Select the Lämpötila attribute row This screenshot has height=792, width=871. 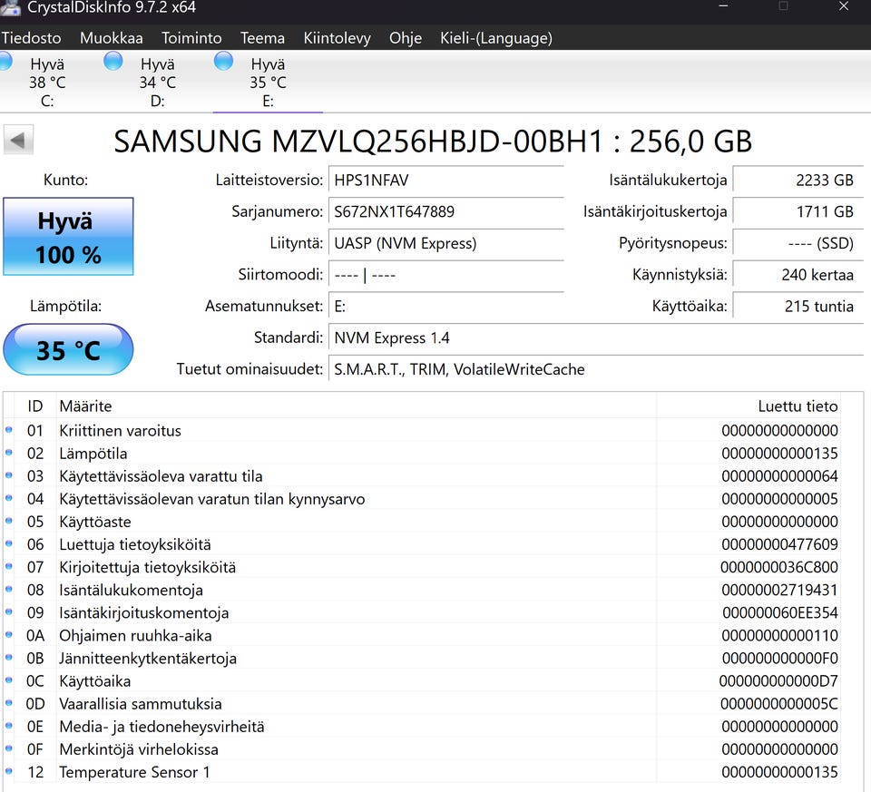363,454
